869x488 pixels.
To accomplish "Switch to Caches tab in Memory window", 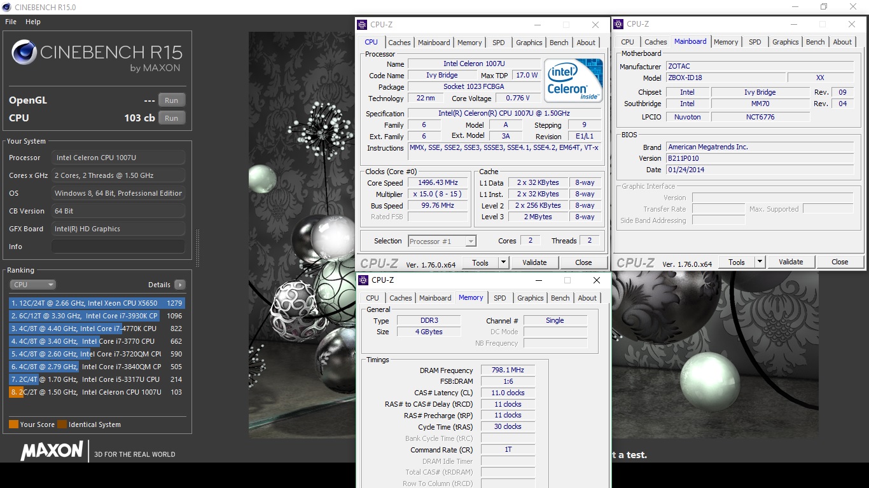I will coord(401,298).
